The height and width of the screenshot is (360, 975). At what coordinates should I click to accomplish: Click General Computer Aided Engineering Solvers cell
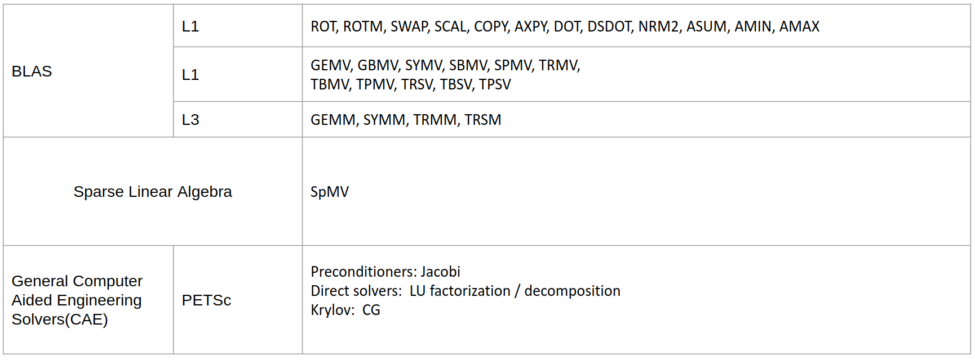click(x=88, y=300)
